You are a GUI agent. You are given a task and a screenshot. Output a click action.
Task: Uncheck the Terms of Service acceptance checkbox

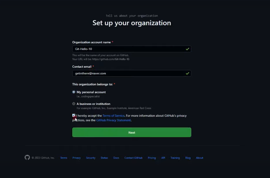click(74, 115)
